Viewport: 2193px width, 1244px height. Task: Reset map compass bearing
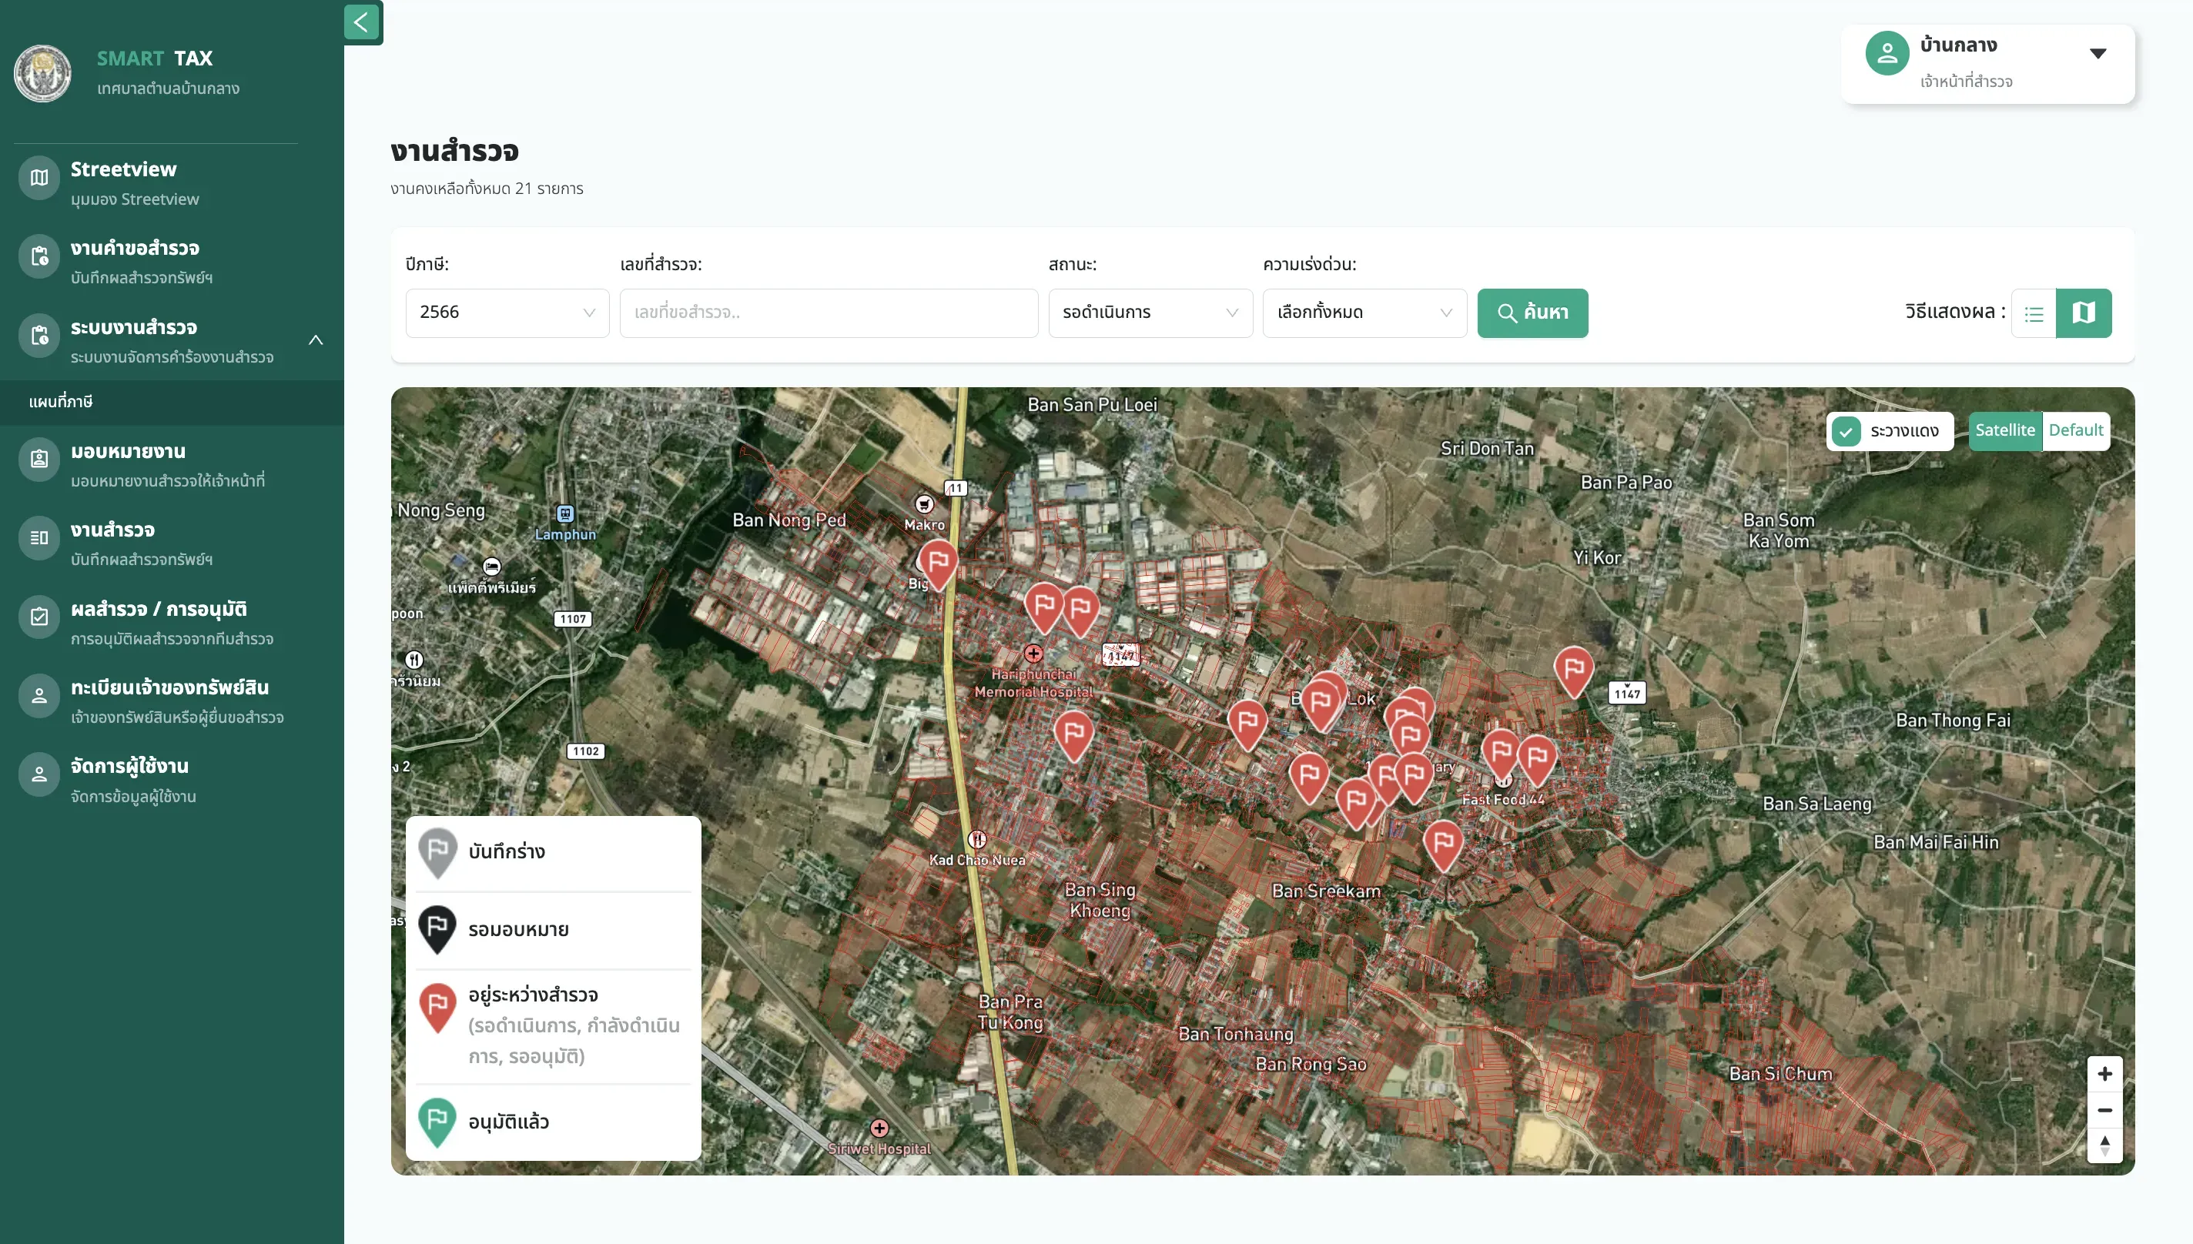(x=2105, y=1145)
